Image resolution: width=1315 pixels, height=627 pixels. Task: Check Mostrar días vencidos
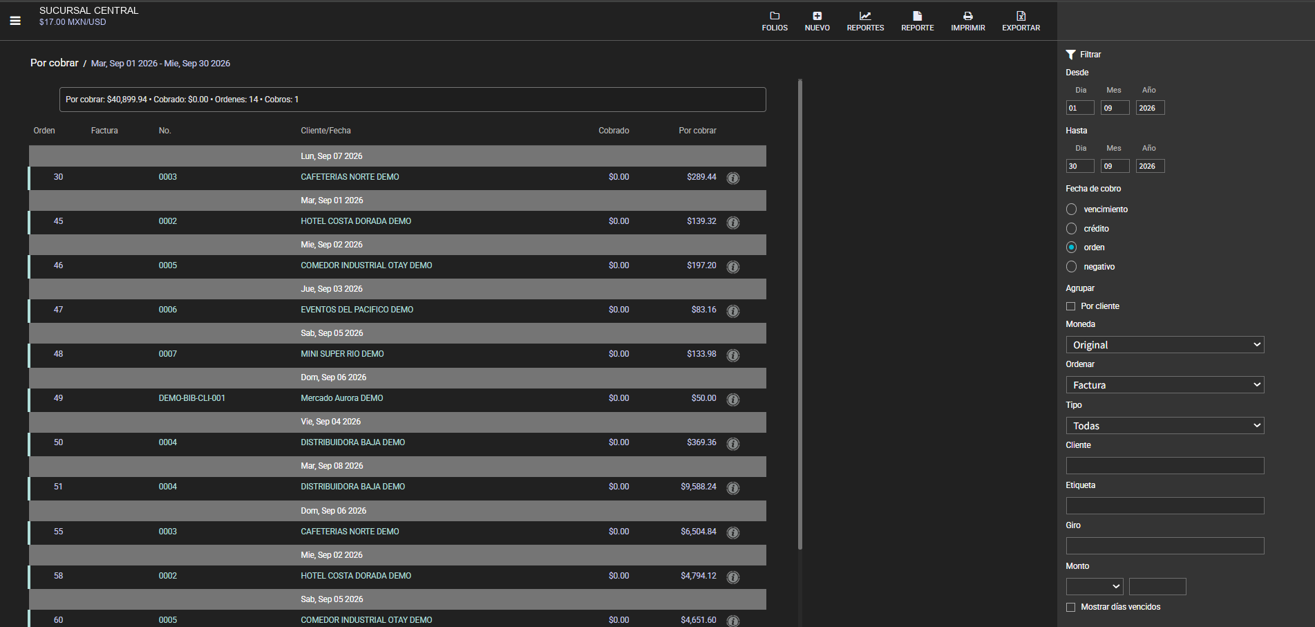point(1071,607)
